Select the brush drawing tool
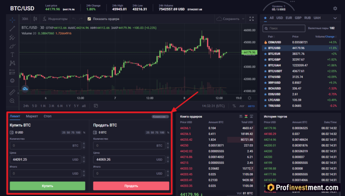345x196 pixels. pos(12,46)
